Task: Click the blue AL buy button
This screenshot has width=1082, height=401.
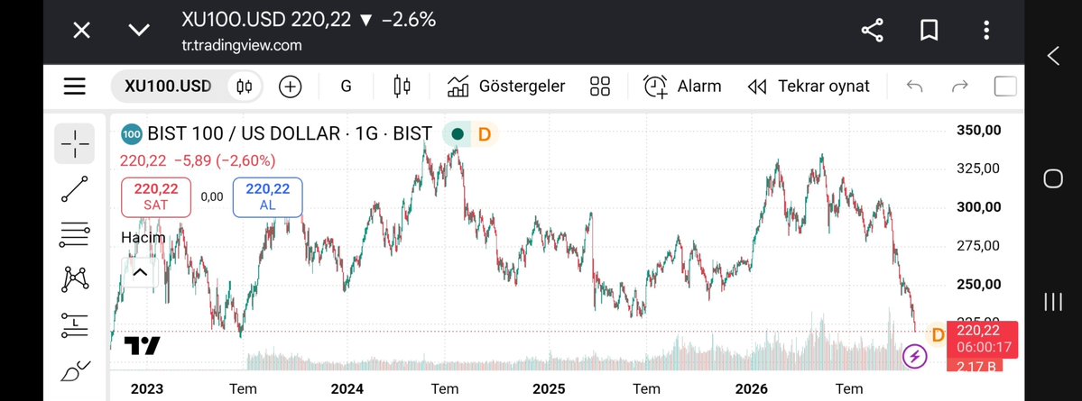Action: coord(268,197)
